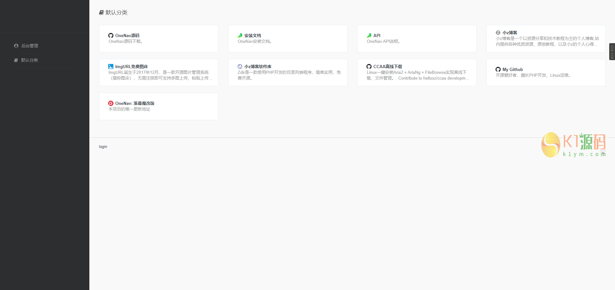Screen dimensions: 615x290
Task: Open the 小z博客软件库 link title
Action: coord(258,67)
